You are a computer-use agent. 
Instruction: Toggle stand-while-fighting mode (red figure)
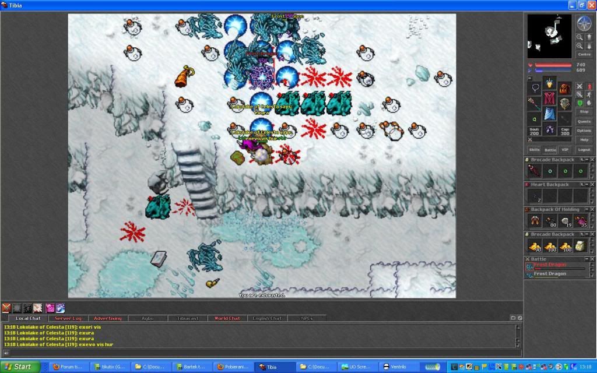[589, 86]
